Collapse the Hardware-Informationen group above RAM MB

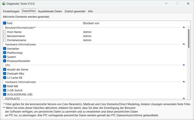point(184,82)
